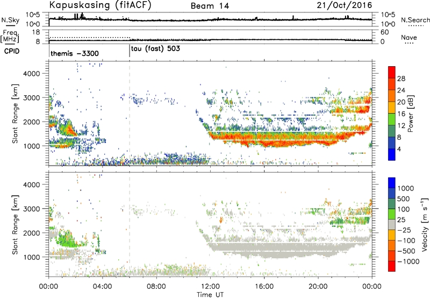Click the '08:00' time axis tick label
Image resolution: width=430 pixels, height=298 pixels.
[x=156, y=287]
